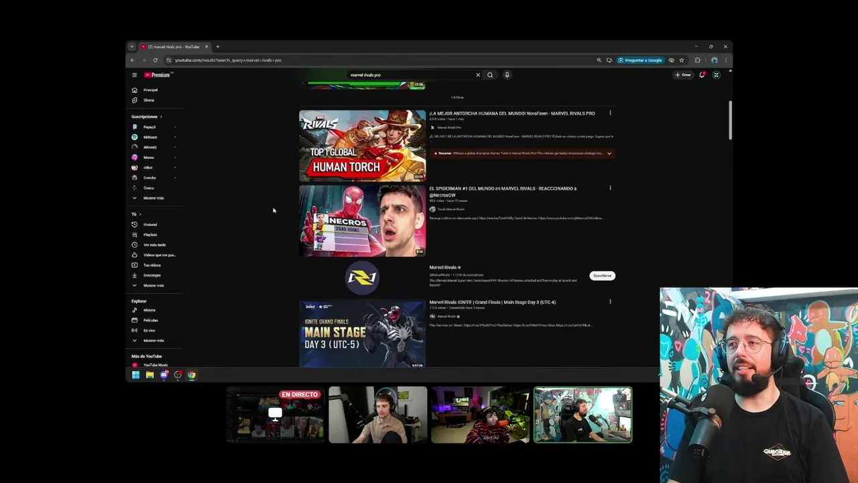
Task: Click the page vertical scrollbar thumb
Action: [x=730, y=121]
